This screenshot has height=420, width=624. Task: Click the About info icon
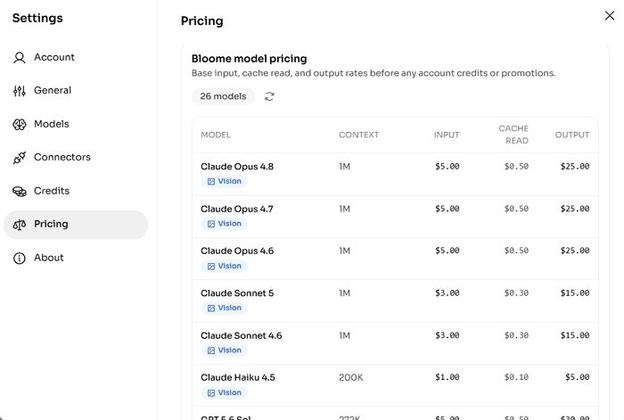tap(19, 259)
